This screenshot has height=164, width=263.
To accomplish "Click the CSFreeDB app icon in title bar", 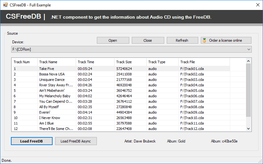I will tap(5, 5).
